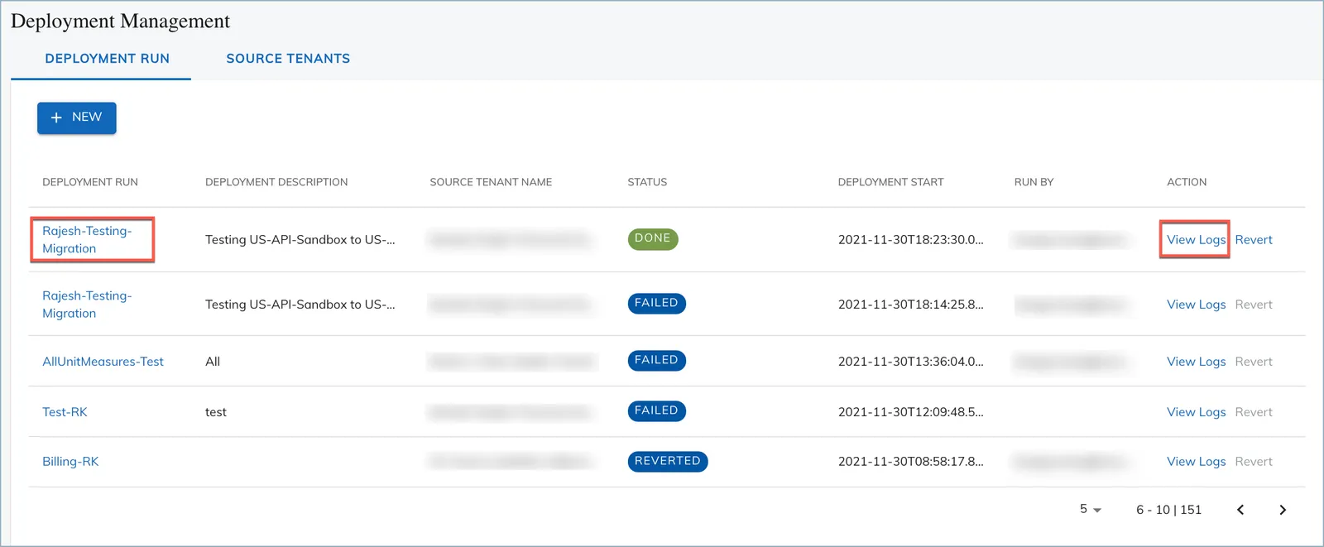The width and height of the screenshot is (1324, 547).
Task: Open the rows-per-page dropdown showing 5
Action: point(1090,509)
